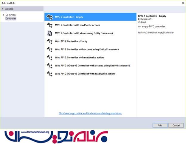Screen dimensions: 186x144
Task: Select MVC 5 Controller with read/write actions
Action: pyautogui.click(x=90, y=25)
